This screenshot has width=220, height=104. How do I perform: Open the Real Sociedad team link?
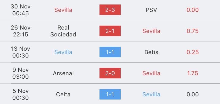63,31
